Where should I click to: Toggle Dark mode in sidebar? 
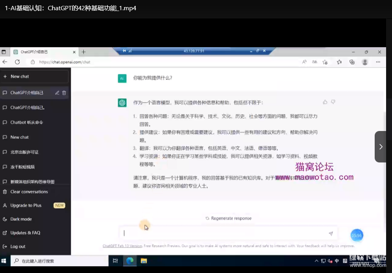(21, 219)
